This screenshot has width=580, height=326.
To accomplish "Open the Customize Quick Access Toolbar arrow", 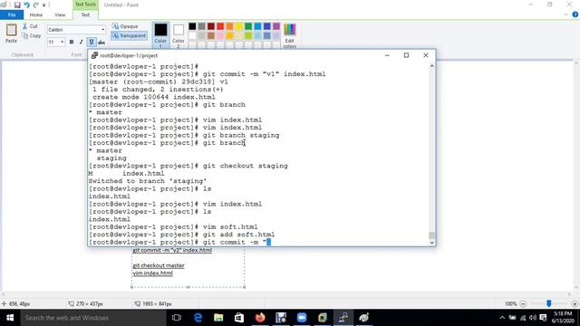I will coord(43,5).
